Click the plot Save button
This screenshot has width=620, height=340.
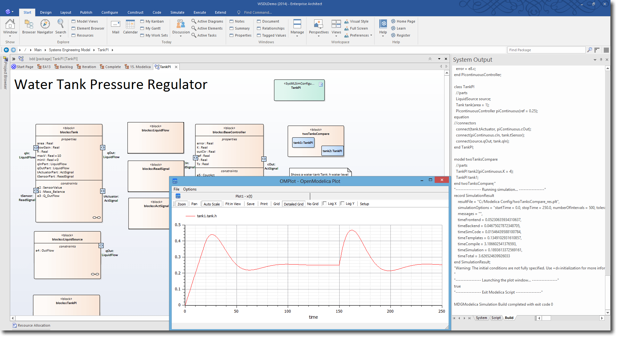point(251,204)
